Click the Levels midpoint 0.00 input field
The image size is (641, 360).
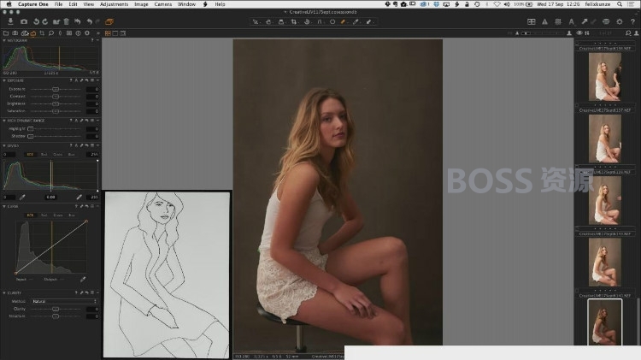click(x=50, y=198)
